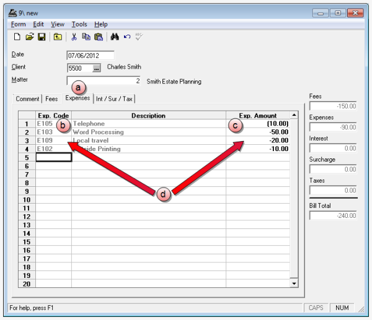The image size is (372, 320).
Task: Select the Telephone description cell
Action: point(148,124)
